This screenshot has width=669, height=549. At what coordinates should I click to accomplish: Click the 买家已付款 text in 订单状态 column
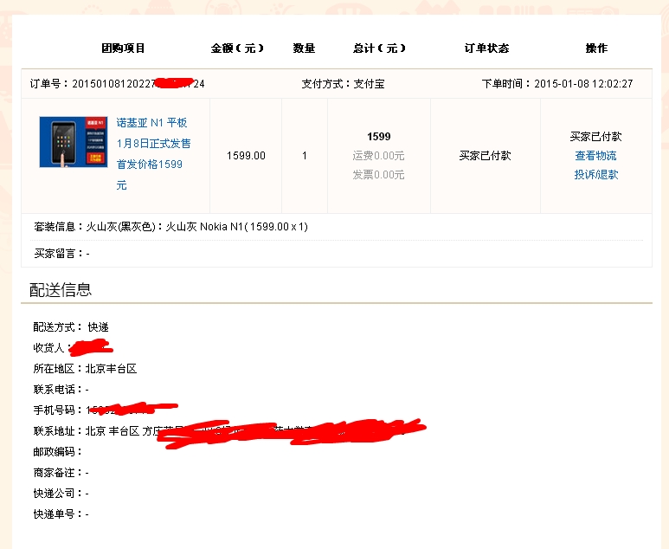486,156
